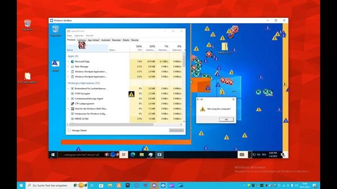Expand the Brokerdienst für Laufzeitüberwachung row
This screenshot has width=337, height=189.
coord(68,89)
